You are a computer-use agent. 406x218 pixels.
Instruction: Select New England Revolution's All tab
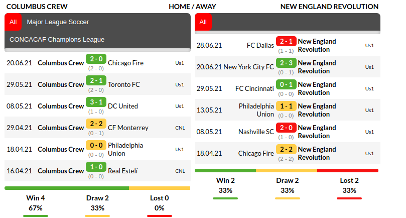203,22
